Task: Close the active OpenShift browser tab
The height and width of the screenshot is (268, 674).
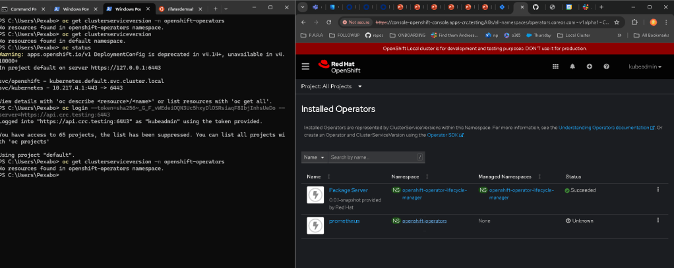Action: (x=522, y=7)
